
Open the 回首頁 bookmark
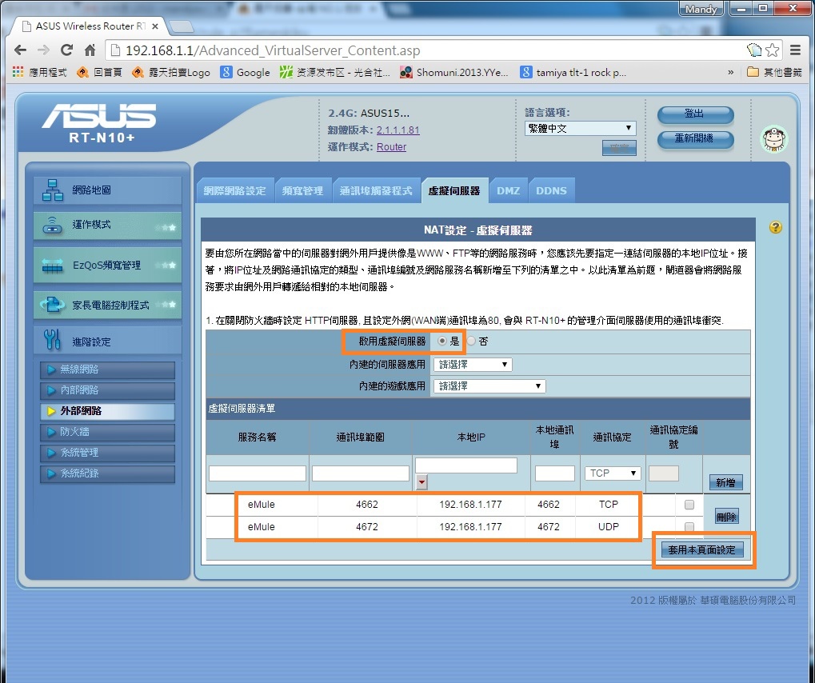(100, 72)
